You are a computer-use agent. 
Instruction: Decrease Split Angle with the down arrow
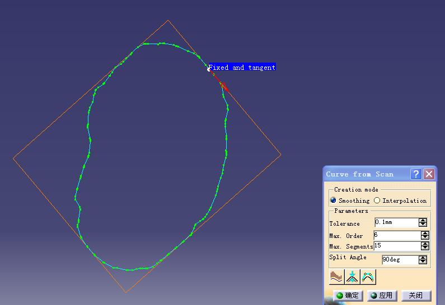(423, 261)
